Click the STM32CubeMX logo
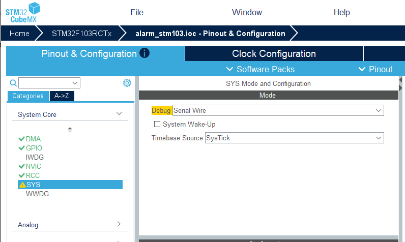The width and height of the screenshot is (405, 242). pos(23,12)
